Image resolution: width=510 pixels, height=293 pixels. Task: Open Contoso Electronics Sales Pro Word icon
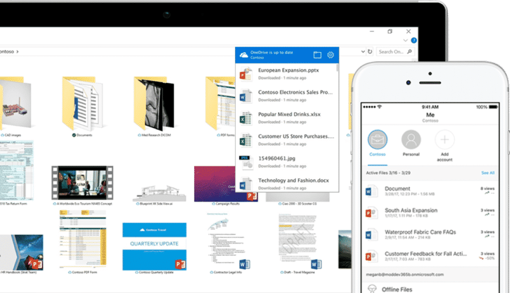(246, 96)
